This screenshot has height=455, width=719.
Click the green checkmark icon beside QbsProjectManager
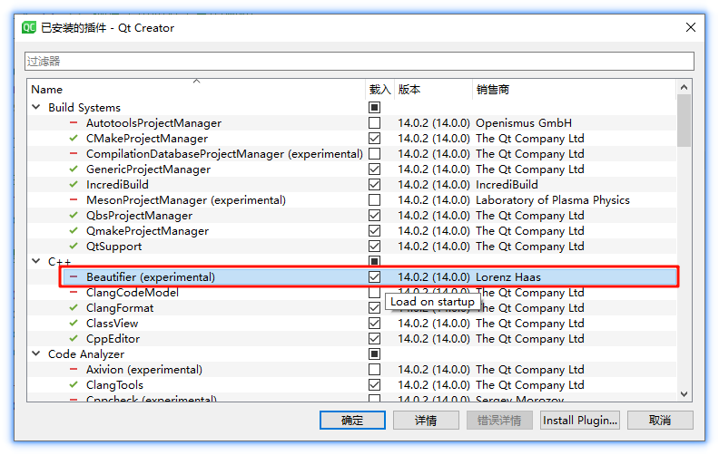click(x=74, y=215)
